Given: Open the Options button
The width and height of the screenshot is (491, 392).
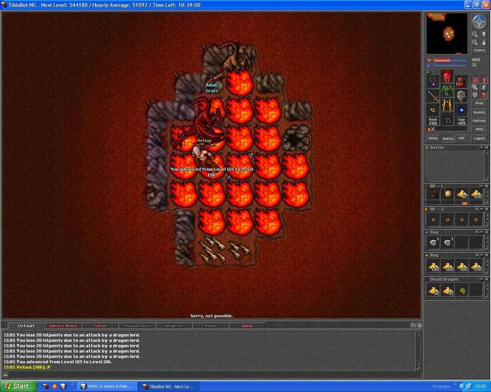Looking at the screenshot, I should (x=479, y=121).
